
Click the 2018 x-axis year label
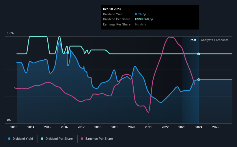(98, 127)
